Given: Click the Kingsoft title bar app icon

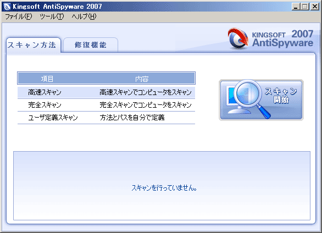Looking at the screenshot, I should (x=7, y=7).
